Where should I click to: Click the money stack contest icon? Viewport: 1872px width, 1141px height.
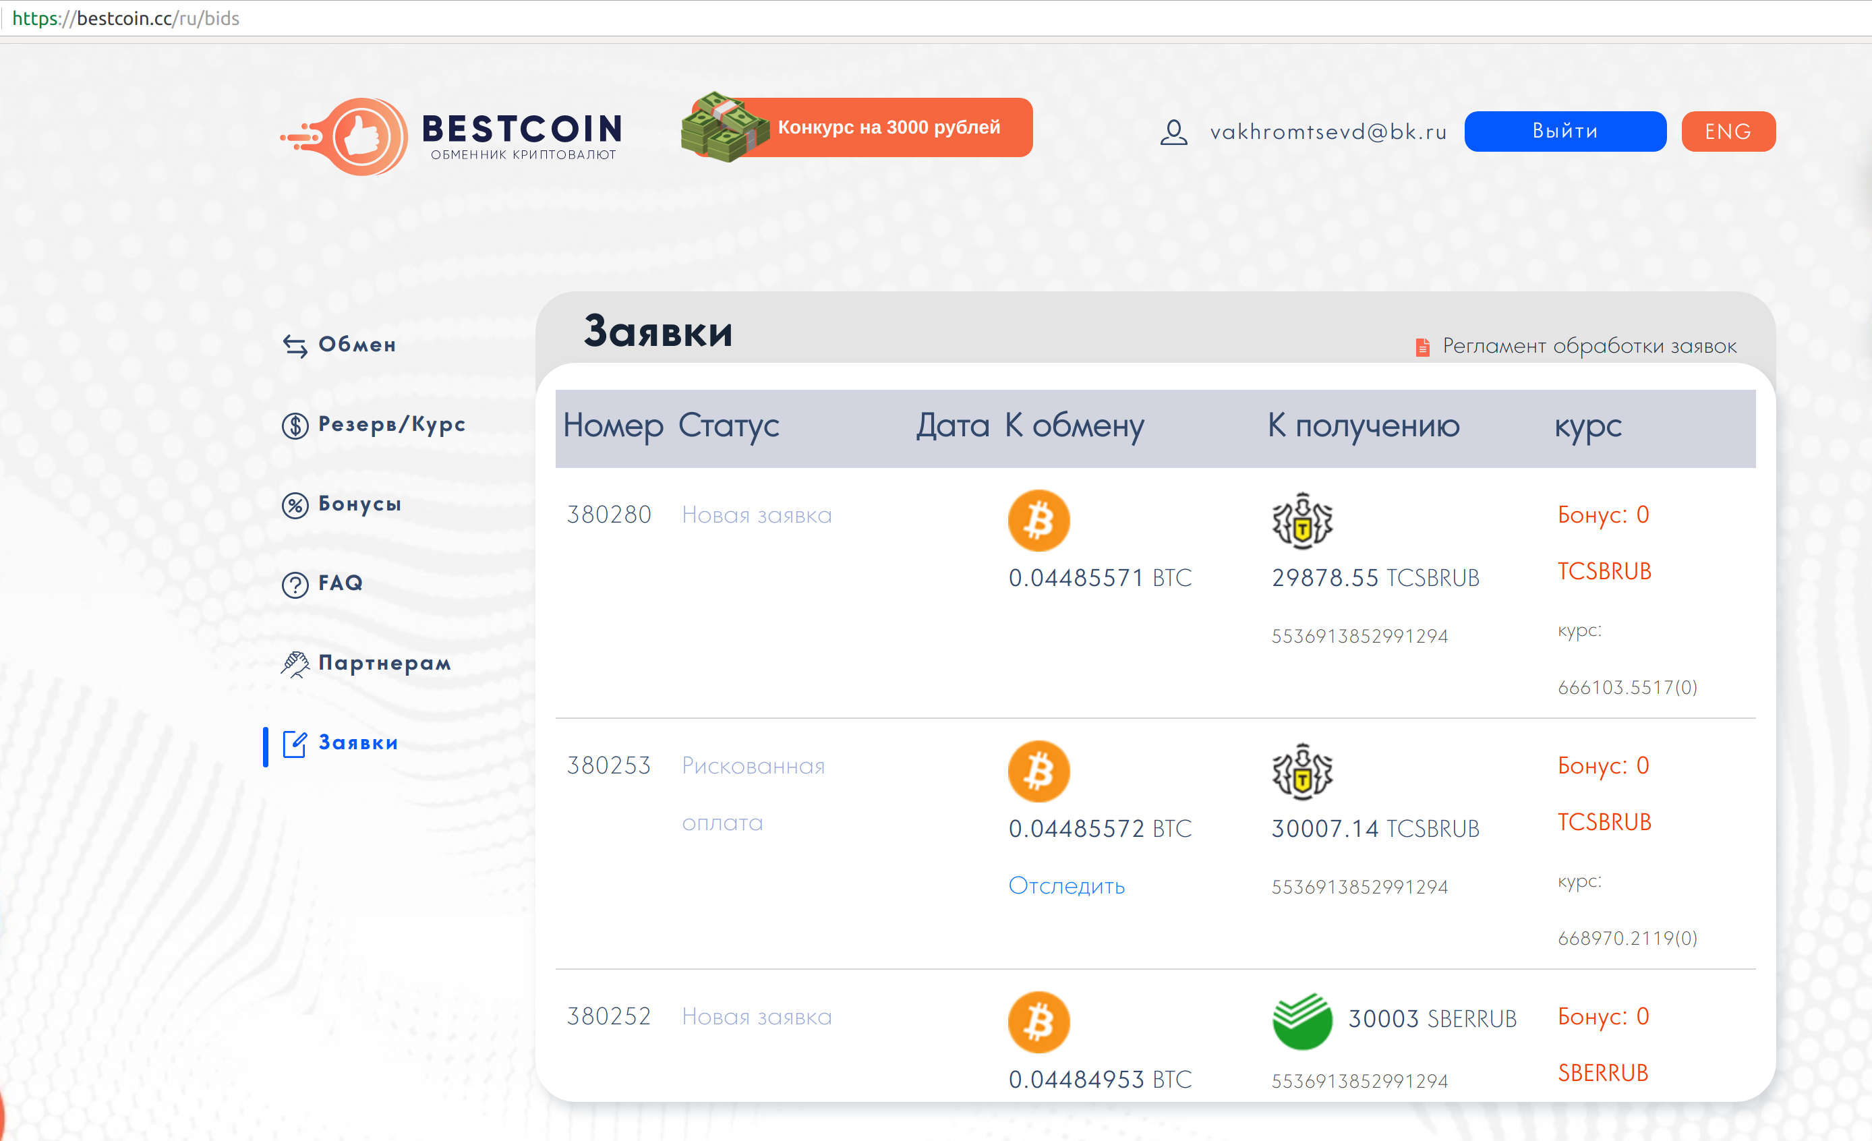(722, 127)
